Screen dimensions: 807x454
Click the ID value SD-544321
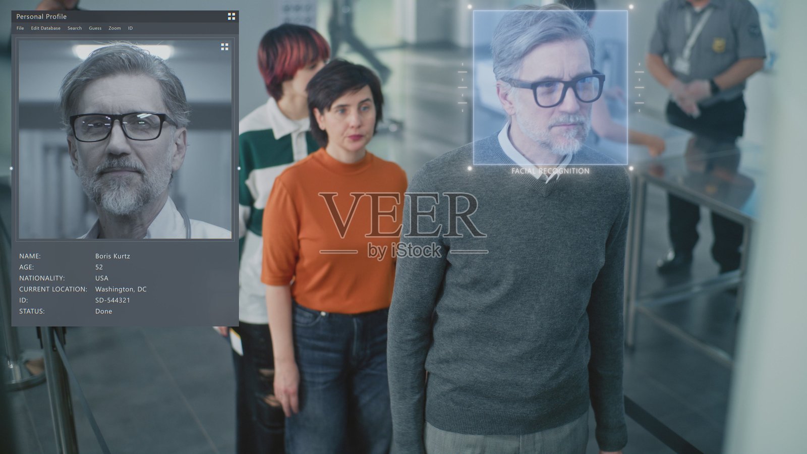tap(112, 300)
